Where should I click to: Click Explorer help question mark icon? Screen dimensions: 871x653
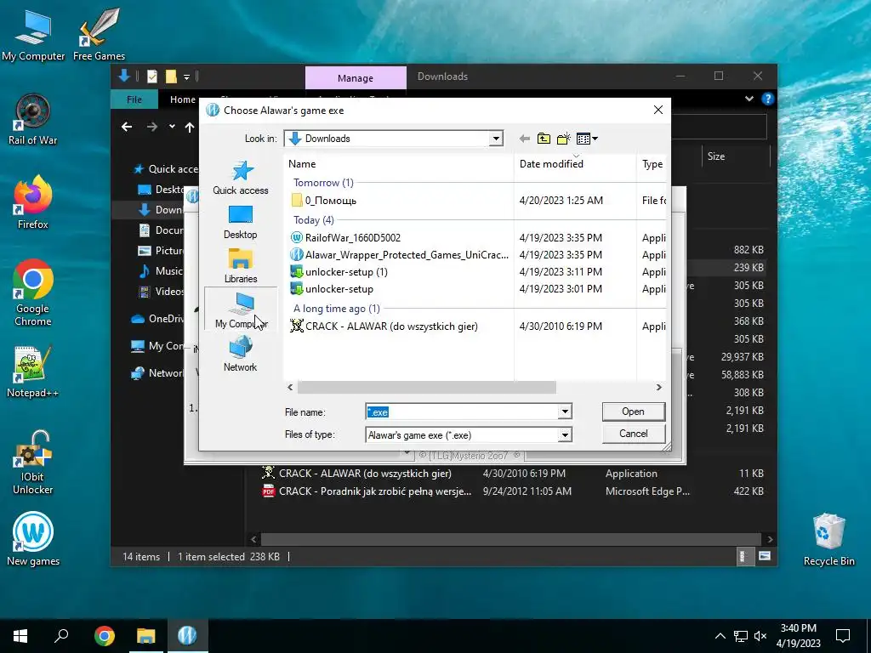(x=768, y=99)
